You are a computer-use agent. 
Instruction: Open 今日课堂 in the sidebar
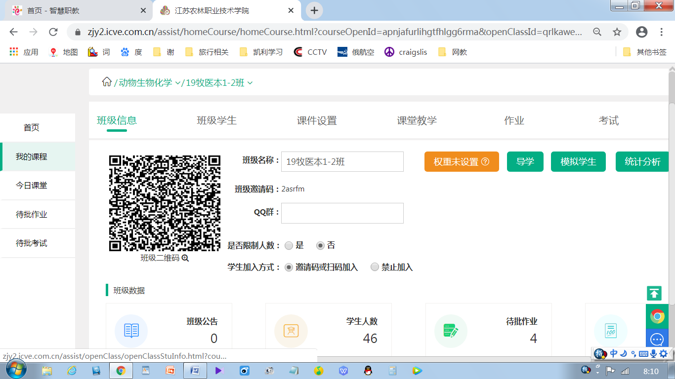(38, 186)
